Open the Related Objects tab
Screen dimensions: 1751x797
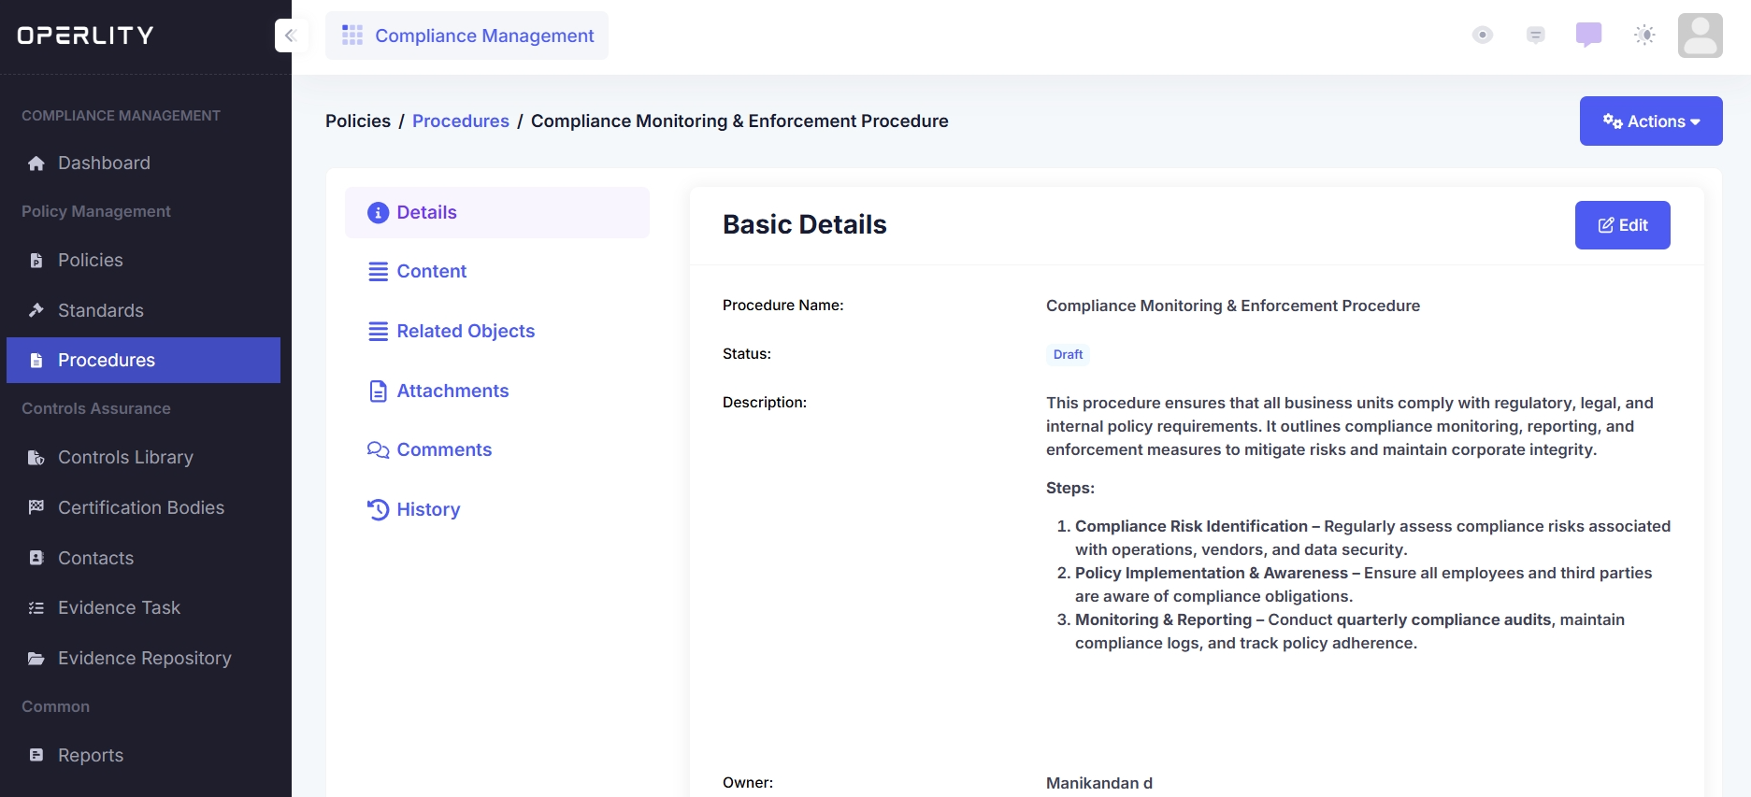pyautogui.click(x=465, y=332)
